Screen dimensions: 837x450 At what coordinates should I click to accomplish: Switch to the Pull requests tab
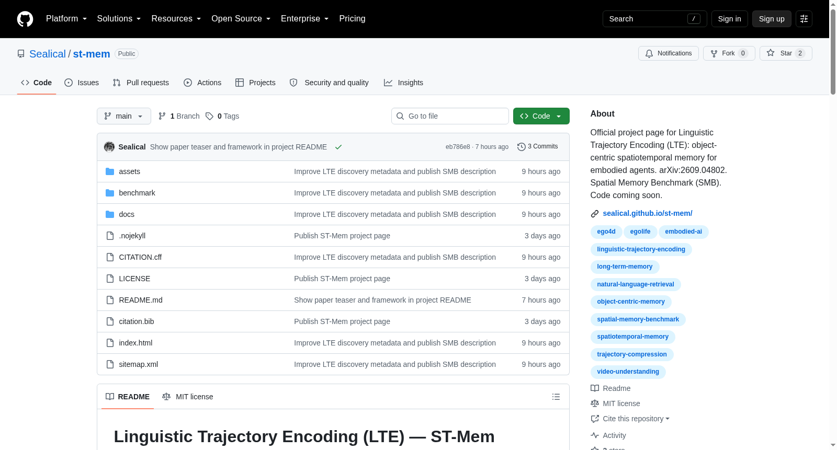pos(141,83)
